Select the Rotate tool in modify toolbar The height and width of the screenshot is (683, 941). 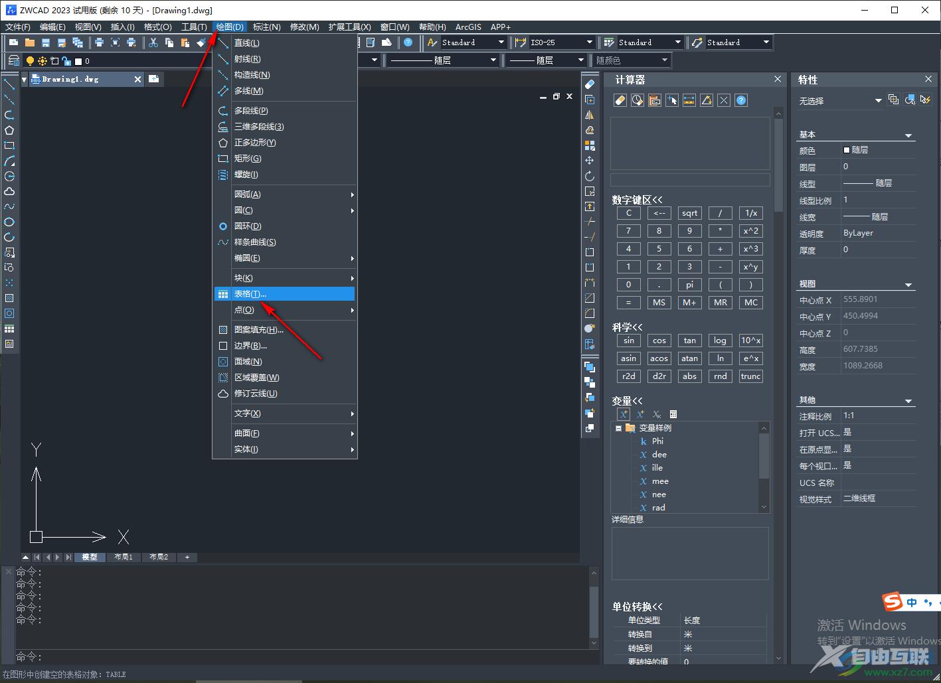pos(589,176)
